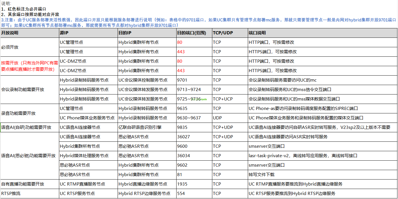Select the 源IP header cell
This screenshot has height=199, width=398.
(x=88, y=33)
